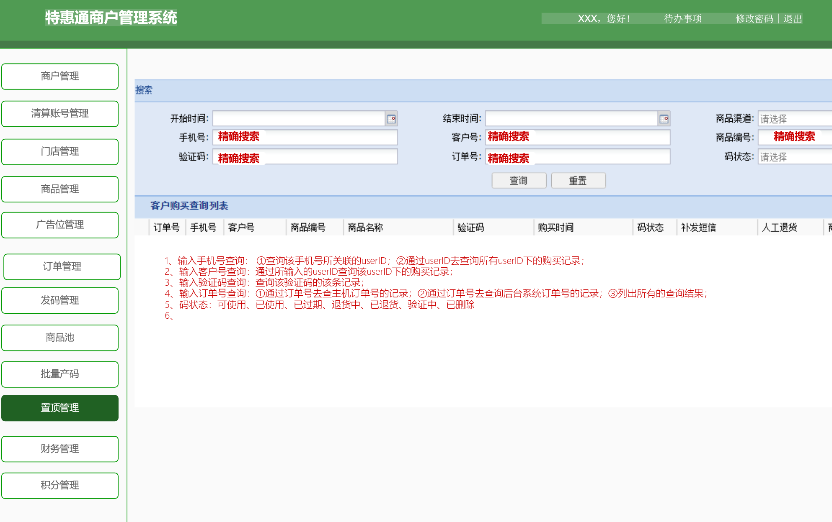This screenshot has width=832, height=522.
Task: Click the 客户购买查询列表 heading
Action: pos(189,206)
